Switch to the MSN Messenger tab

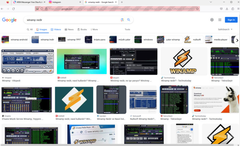coord(29,2)
